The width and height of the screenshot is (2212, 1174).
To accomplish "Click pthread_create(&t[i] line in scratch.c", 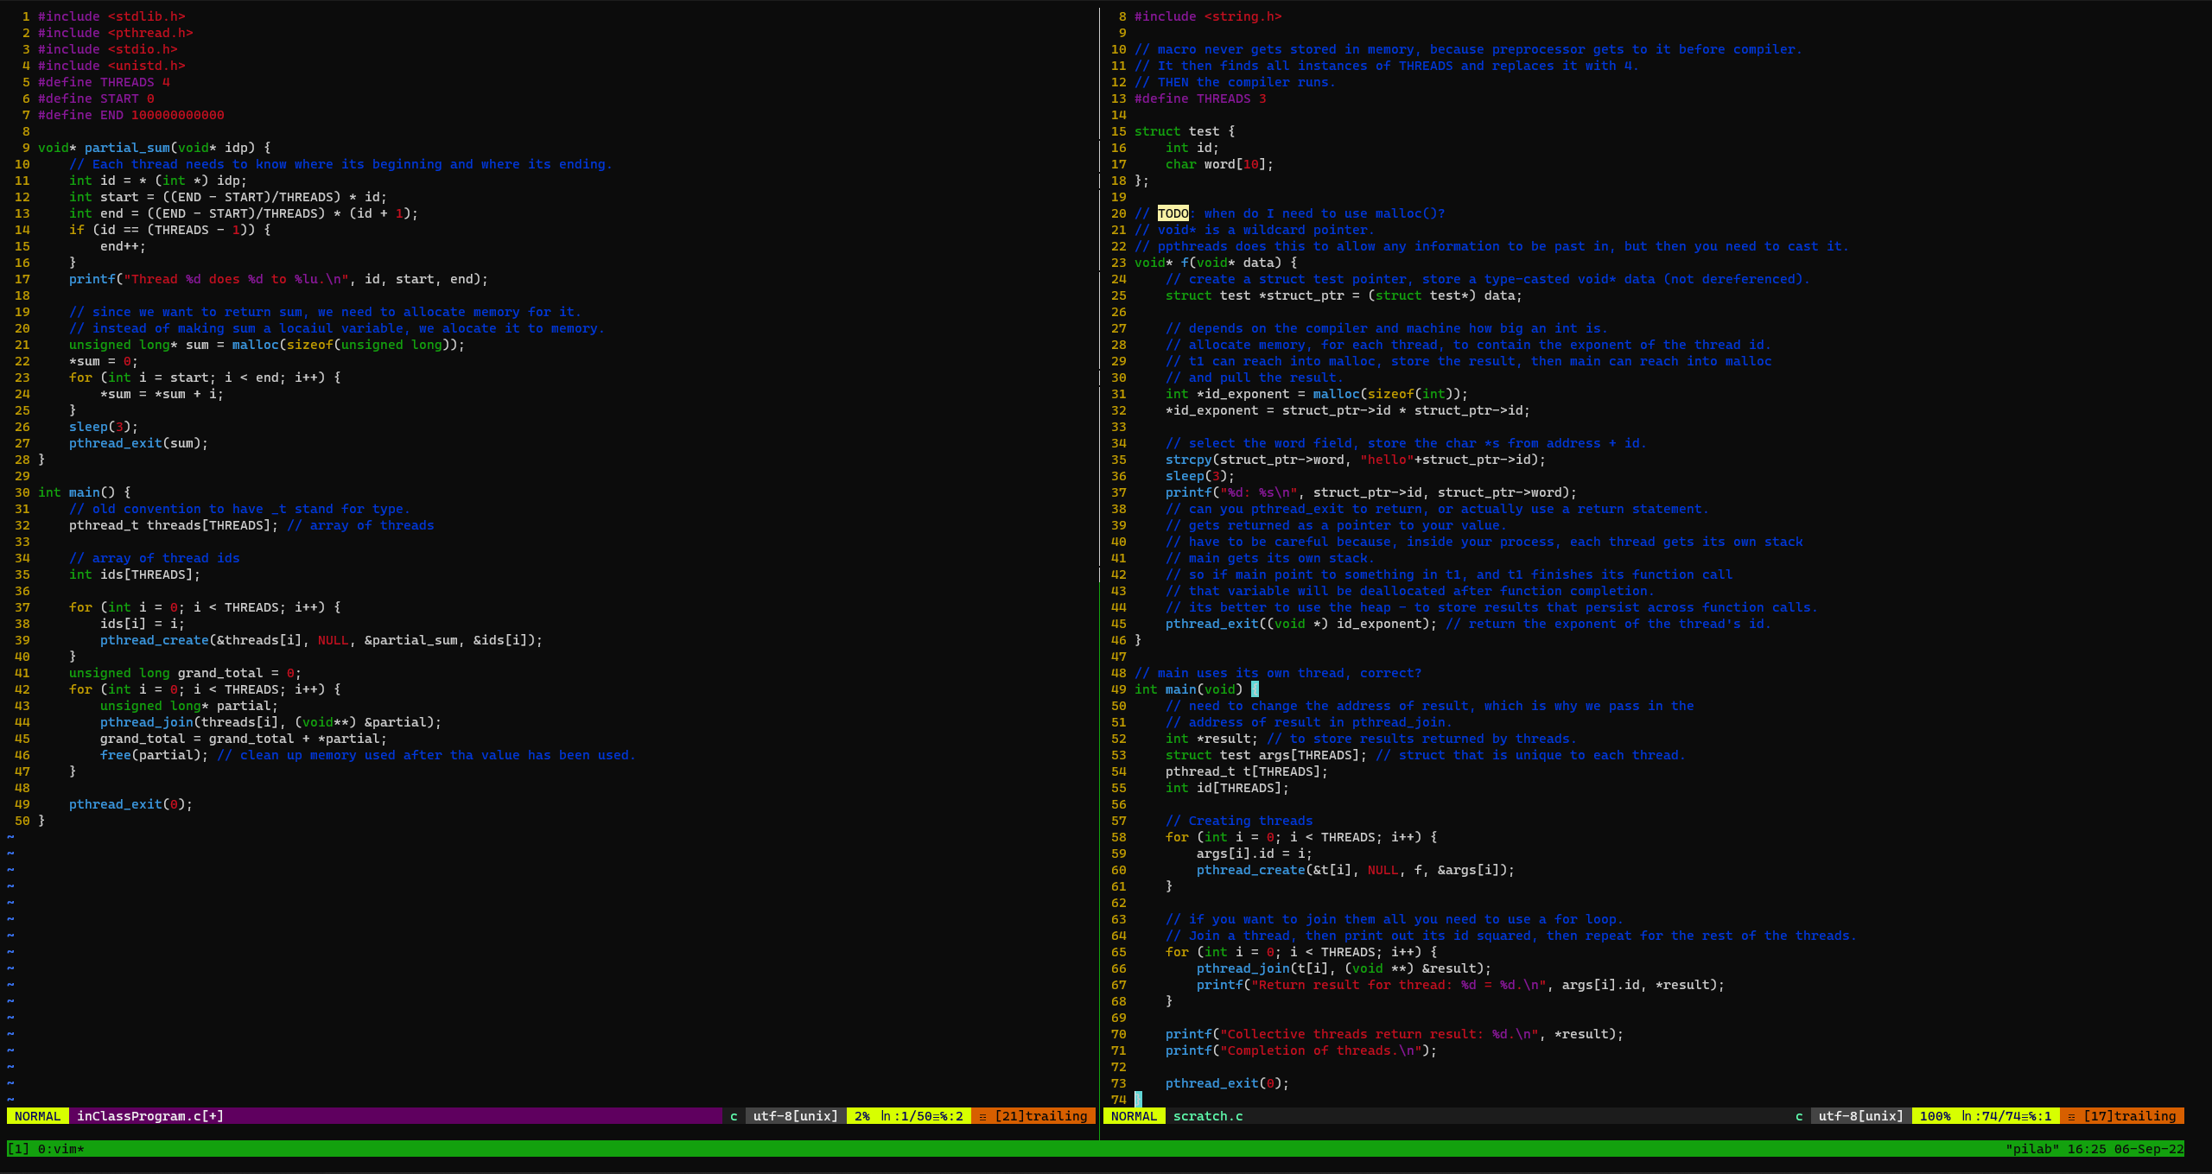I will coord(1356,870).
